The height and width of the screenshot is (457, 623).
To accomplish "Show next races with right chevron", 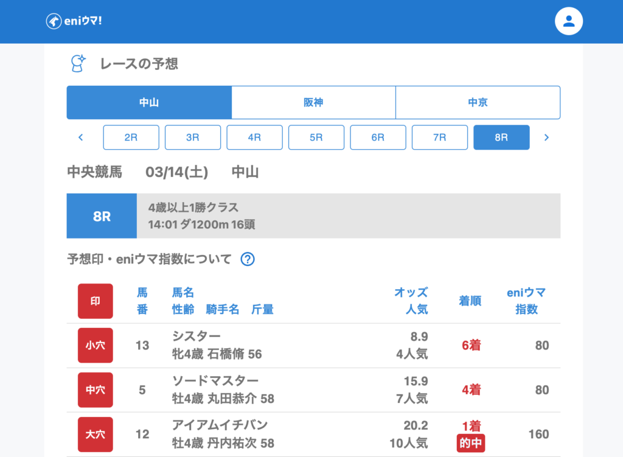I will (x=546, y=138).
